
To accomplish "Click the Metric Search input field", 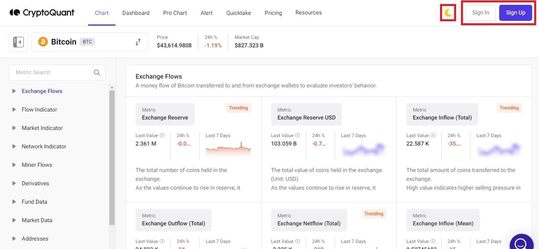I will coord(57,73).
